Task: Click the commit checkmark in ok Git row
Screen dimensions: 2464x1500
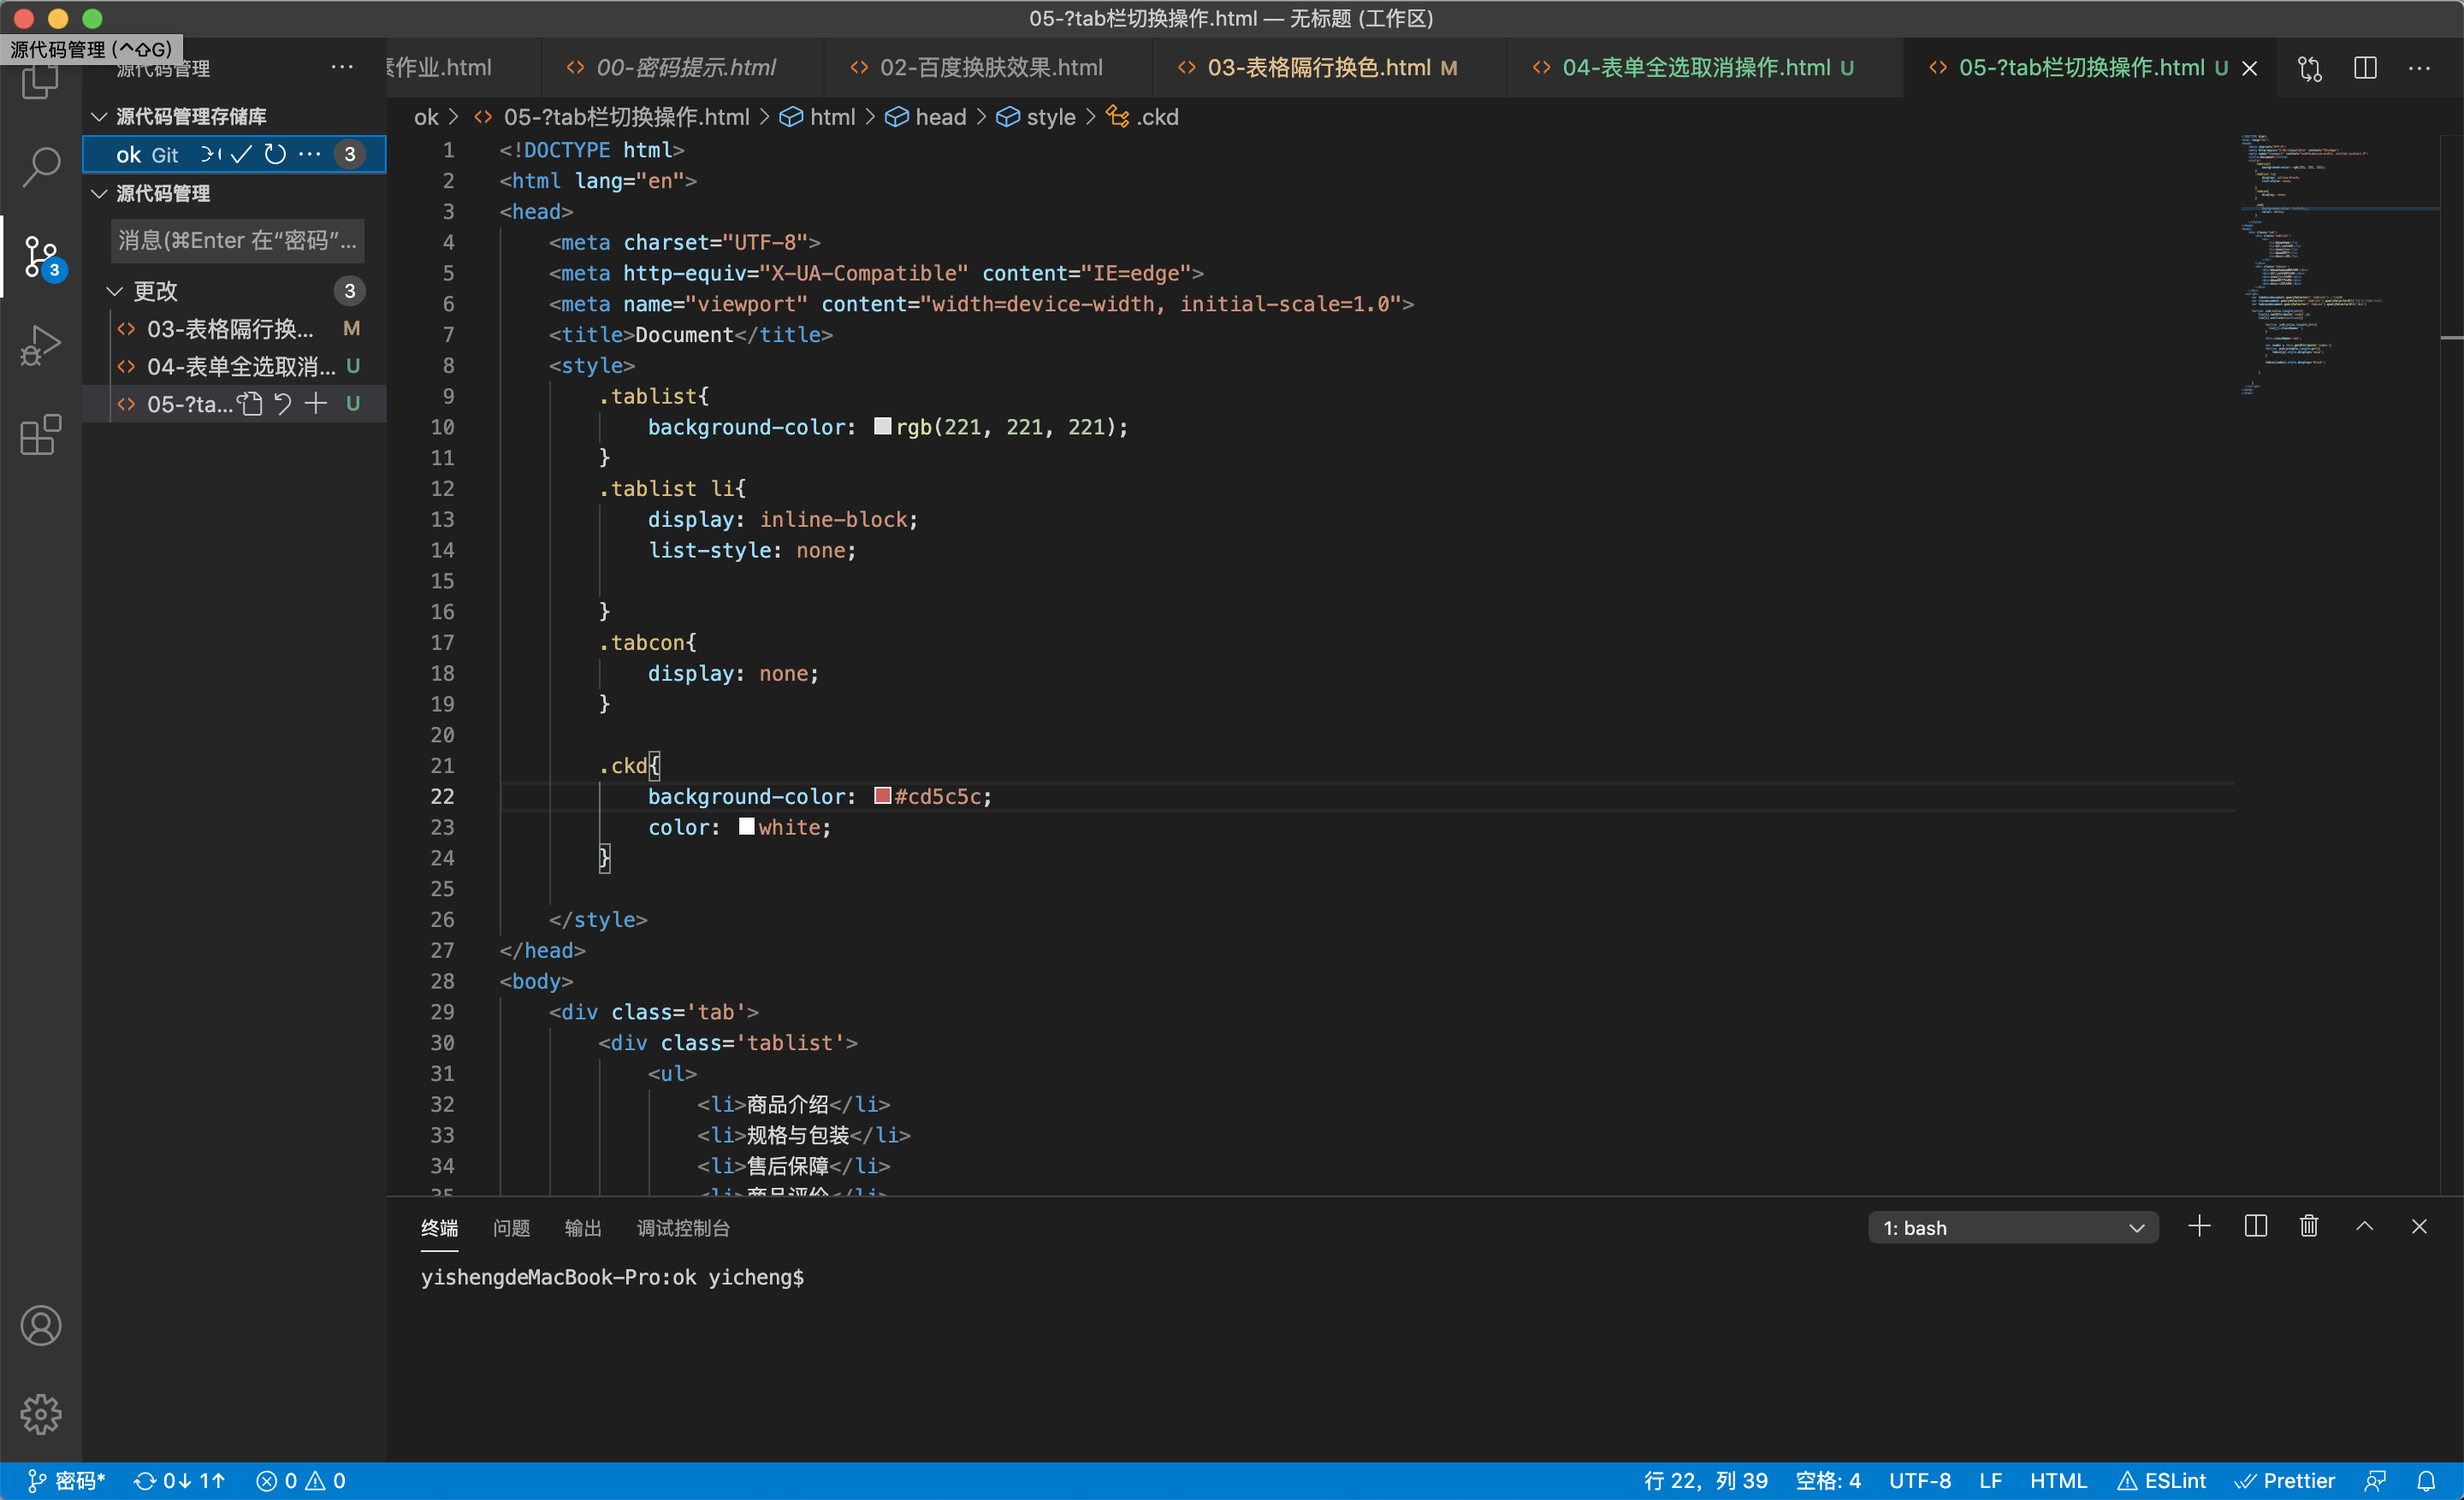Action: (x=241, y=154)
